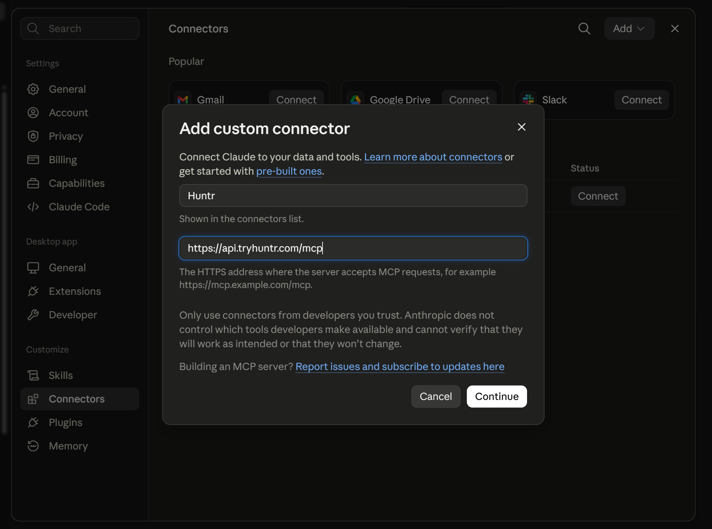
Task: Click the sidebar Search field
Action: [x=80, y=29]
